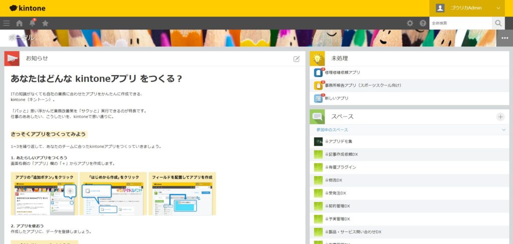Viewport: 513px width, 244px height.
Task: Click the 新しいアプリ list icon
Action: coord(318,98)
